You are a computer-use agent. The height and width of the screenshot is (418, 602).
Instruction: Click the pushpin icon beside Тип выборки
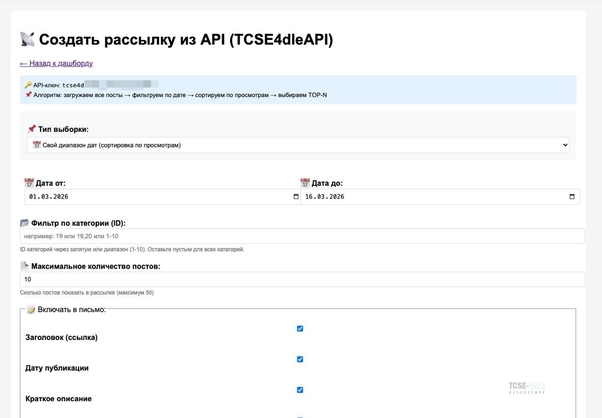click(x=32, y=129)
